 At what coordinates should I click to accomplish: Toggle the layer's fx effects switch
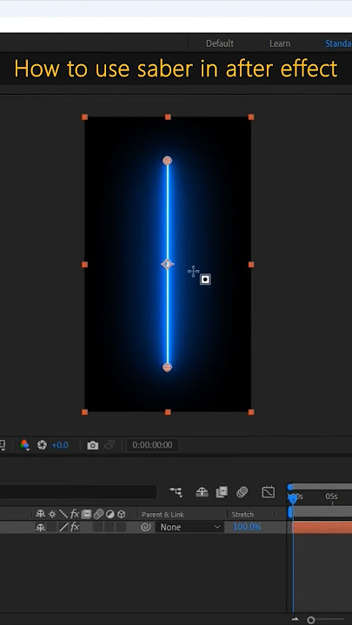pos(75,528)
